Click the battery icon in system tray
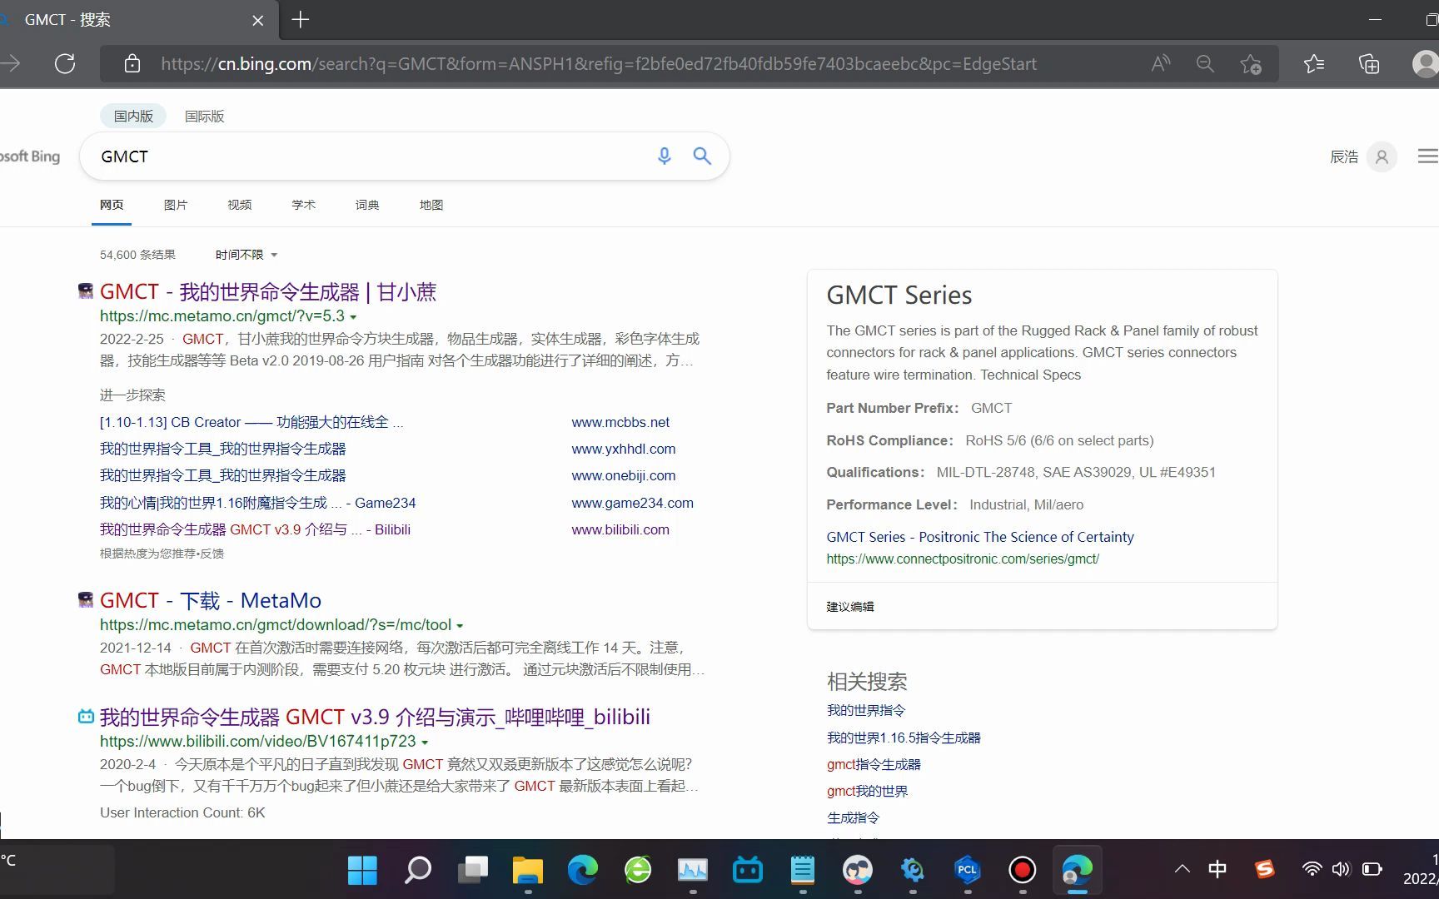1439x899 pixels. tap(1372, 869)
